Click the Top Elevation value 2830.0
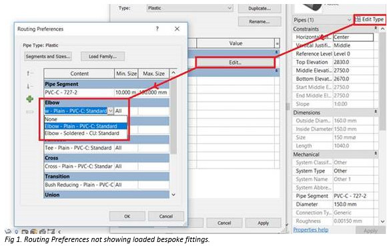Screen dimensions: 387x248 click(x=353, y=62)
